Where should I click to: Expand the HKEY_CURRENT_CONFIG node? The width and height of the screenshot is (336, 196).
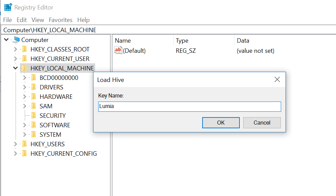click(x=15, y=154)
